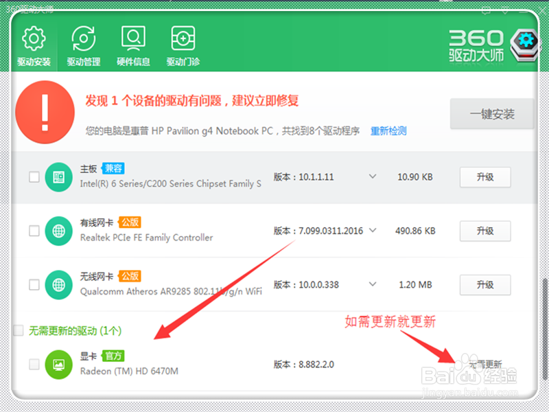The height and width of the screenshot is (412, 549).
Task: Open the 驱动门诊 first-aid icon tab
Action: point(183,38)
